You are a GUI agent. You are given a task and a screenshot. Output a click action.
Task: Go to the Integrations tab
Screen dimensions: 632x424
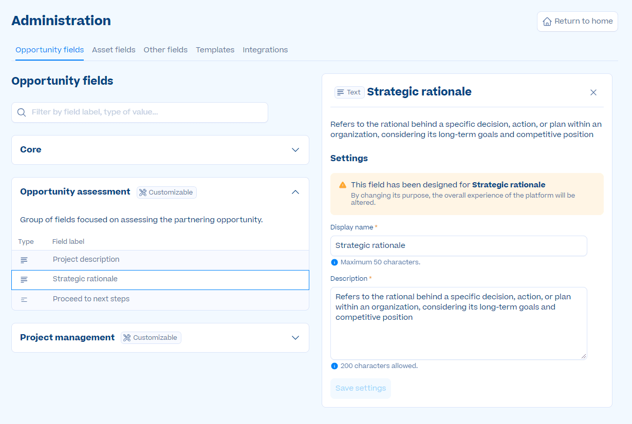click(265, 50)
